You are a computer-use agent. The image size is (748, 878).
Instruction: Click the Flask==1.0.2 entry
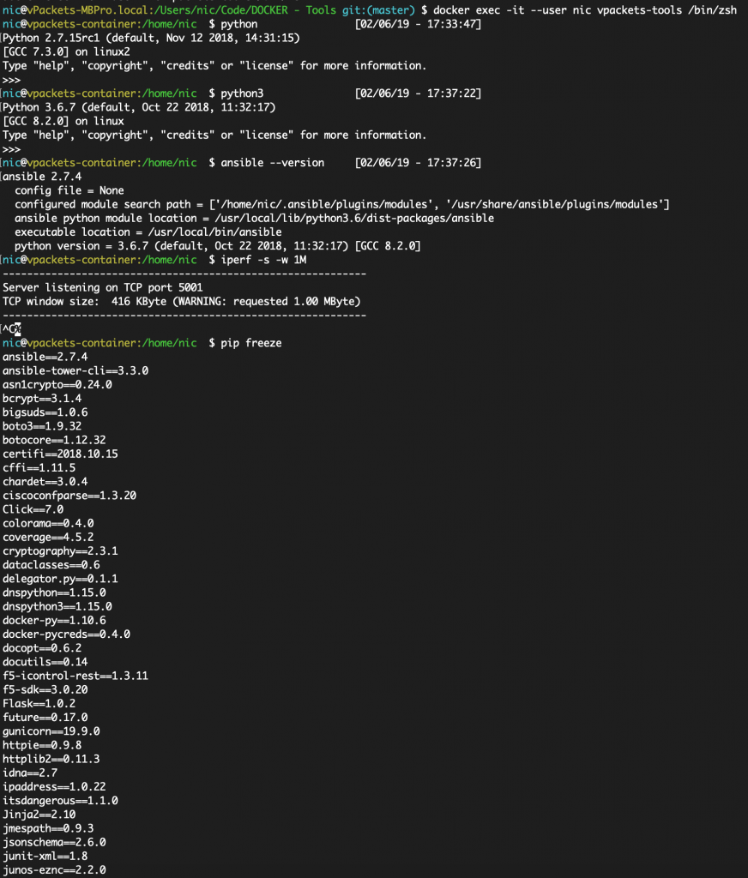click(x=39, y=703)
